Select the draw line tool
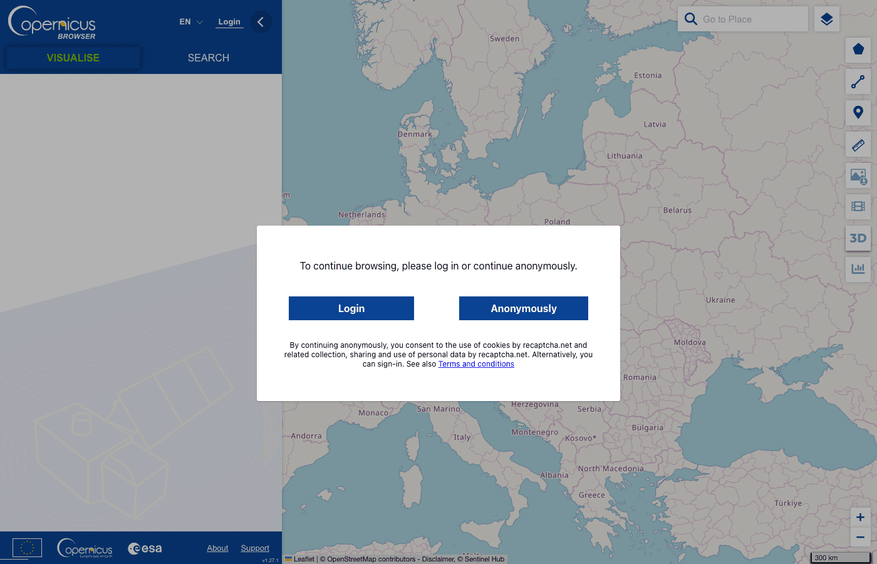Image resolution: width=877 pixels, height=564 pixels. [x=858, y=81]
